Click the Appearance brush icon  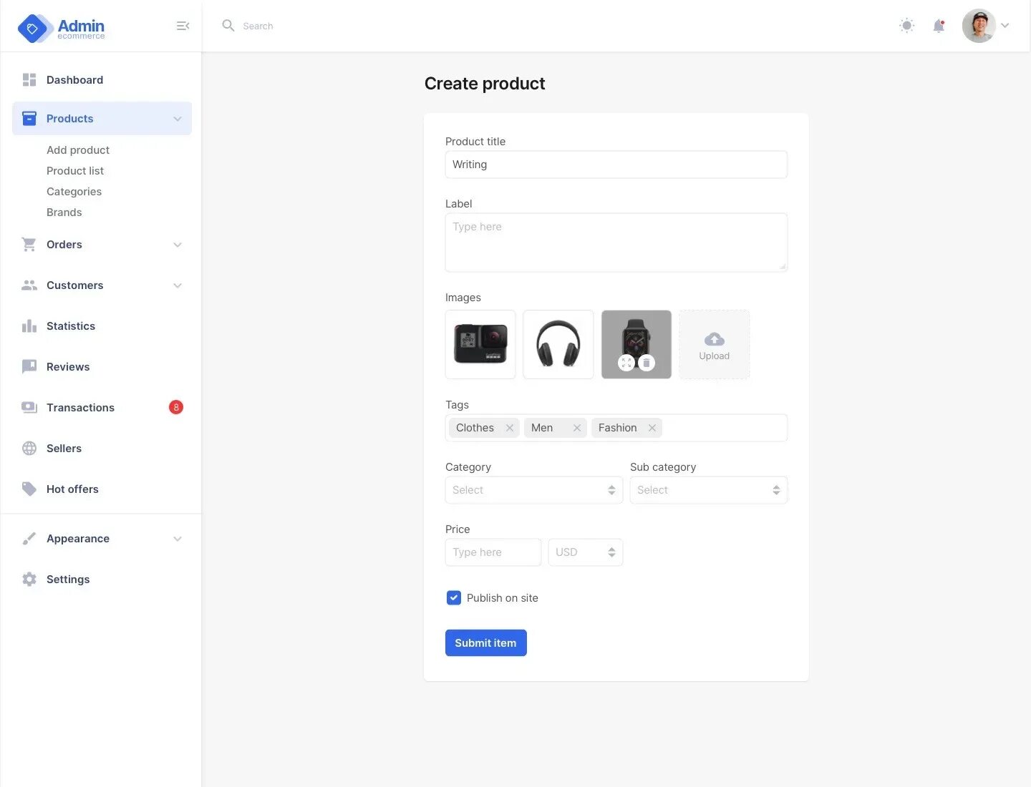29,538
